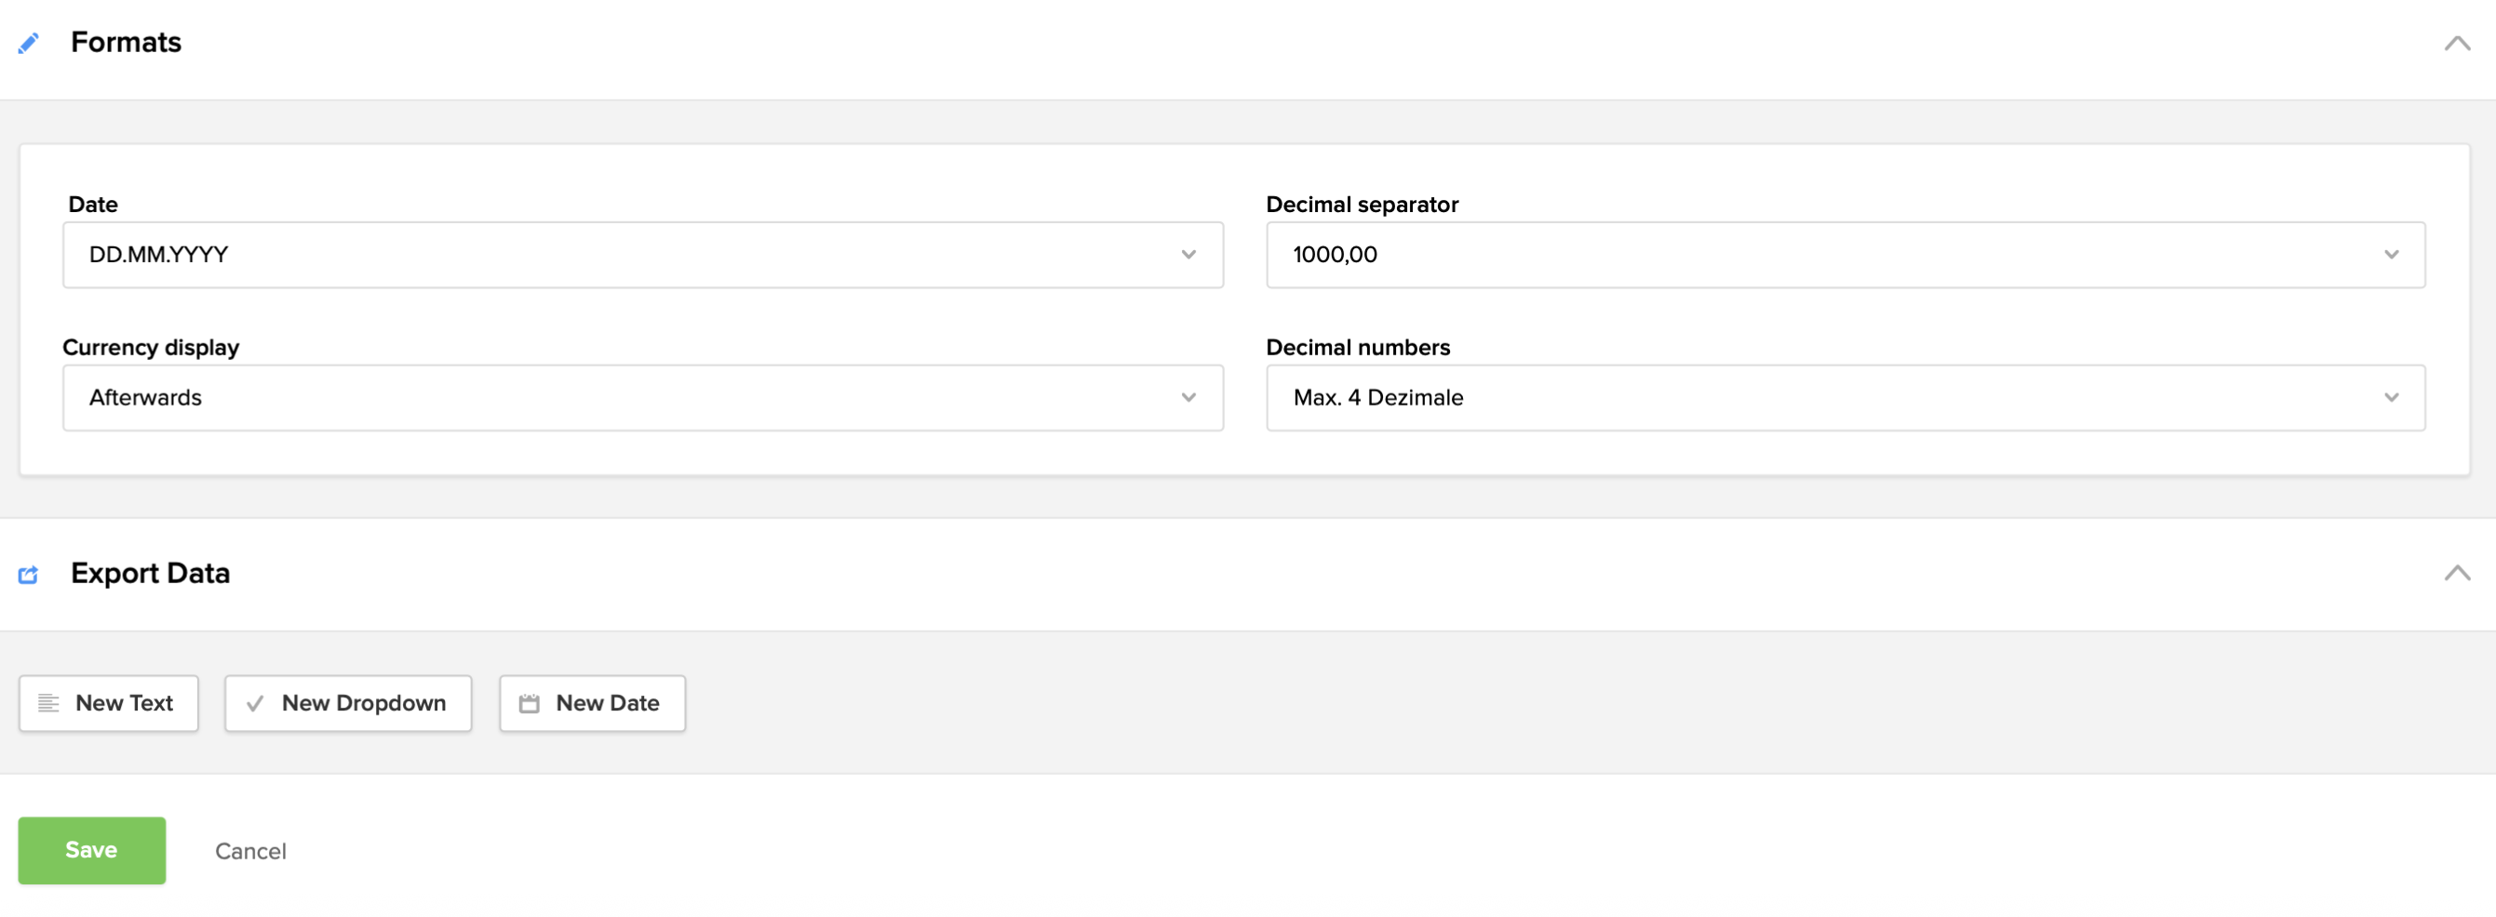This screenshot has height=917, width=2496.
Task: Collapse the Formats section with its chevron
Action: pyautogui.click(x=2456, y=43)
